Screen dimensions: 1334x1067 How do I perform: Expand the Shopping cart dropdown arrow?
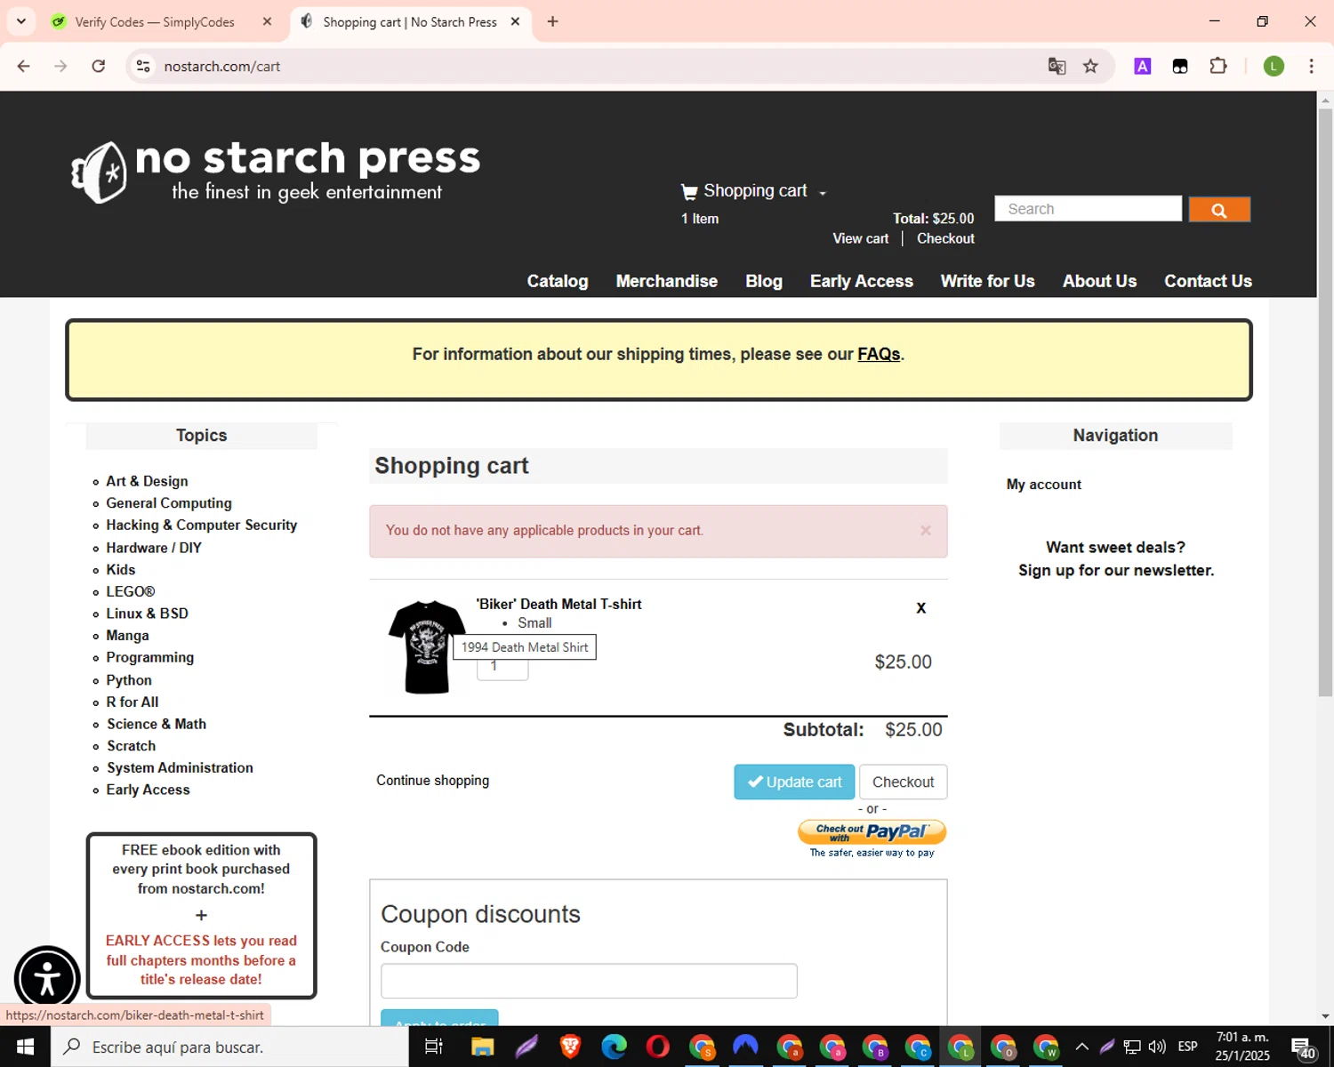[823, 193]
